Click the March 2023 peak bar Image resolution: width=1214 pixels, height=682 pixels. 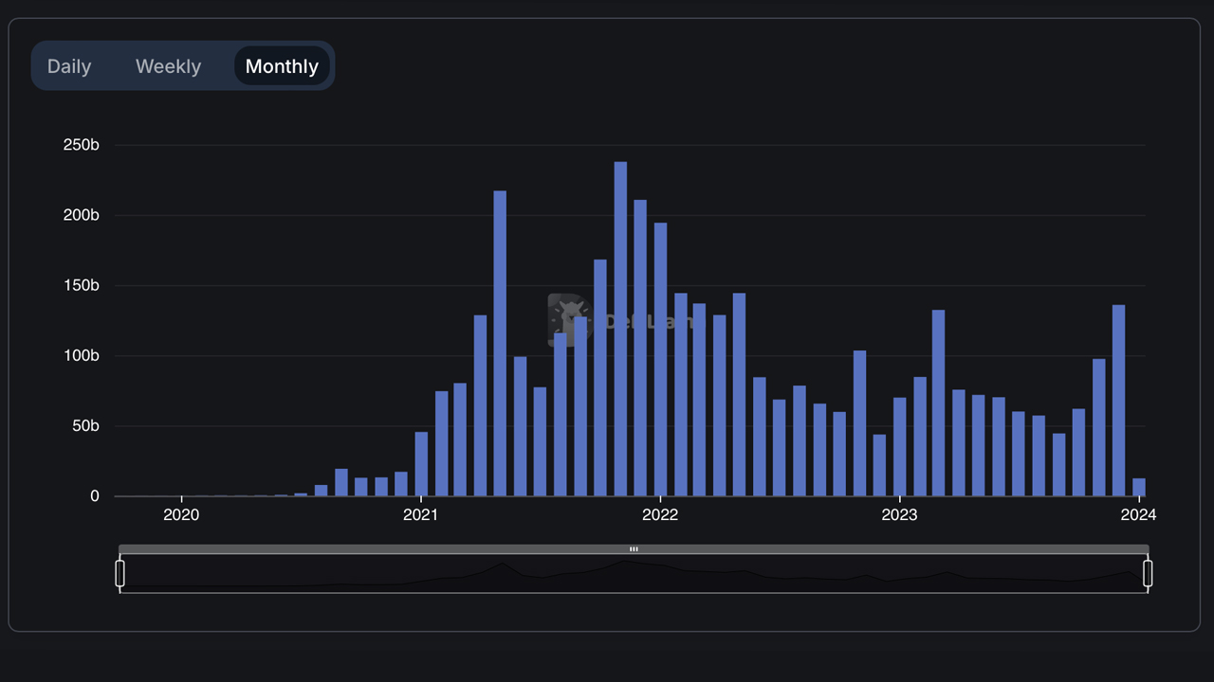(x=938, y=403)
